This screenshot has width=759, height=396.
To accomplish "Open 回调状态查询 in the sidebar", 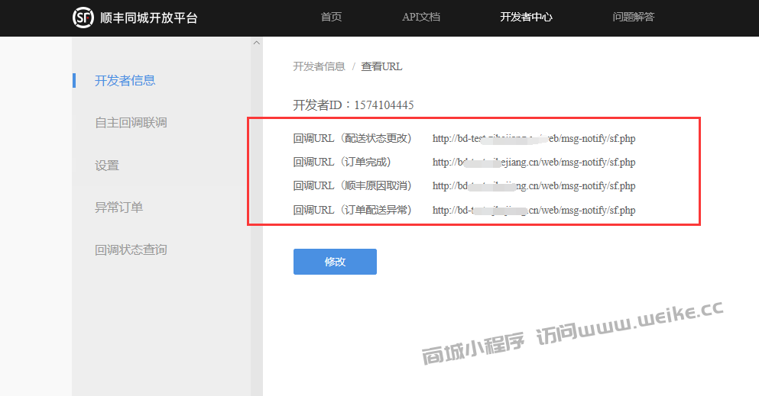I will click(131, 250).
